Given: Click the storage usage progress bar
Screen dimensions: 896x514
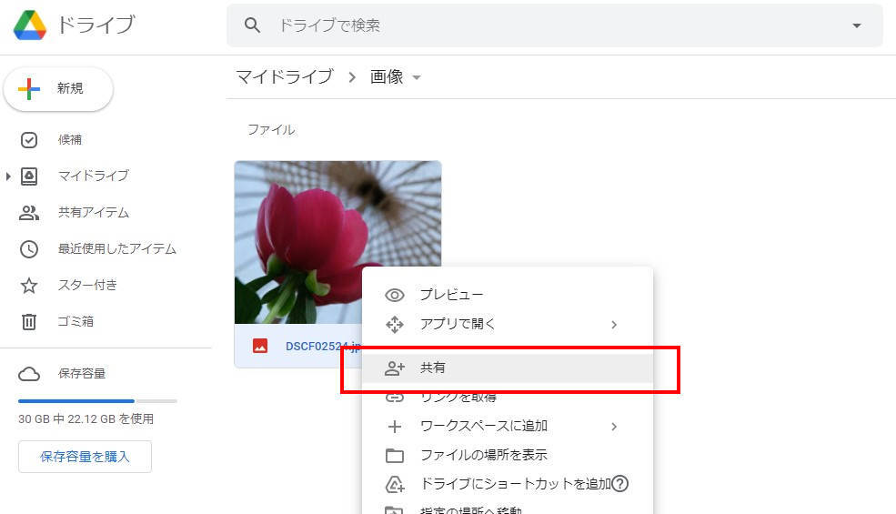Looking at the screenshot, I should click(x=97, y=400).
